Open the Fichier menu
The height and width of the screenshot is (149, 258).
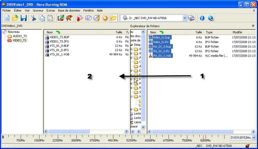[6, 10]
